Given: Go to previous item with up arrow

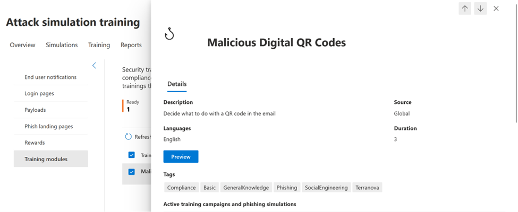Looking at the screenshot, I should coord(465,9).
